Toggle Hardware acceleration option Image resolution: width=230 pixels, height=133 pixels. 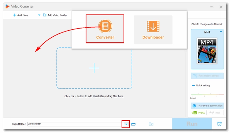tap(207, 106)
